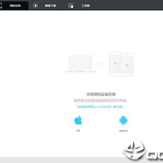Screen dimensions: 163x163
Task: Switch to the 视频下载 tab
Action: (50, 6)
